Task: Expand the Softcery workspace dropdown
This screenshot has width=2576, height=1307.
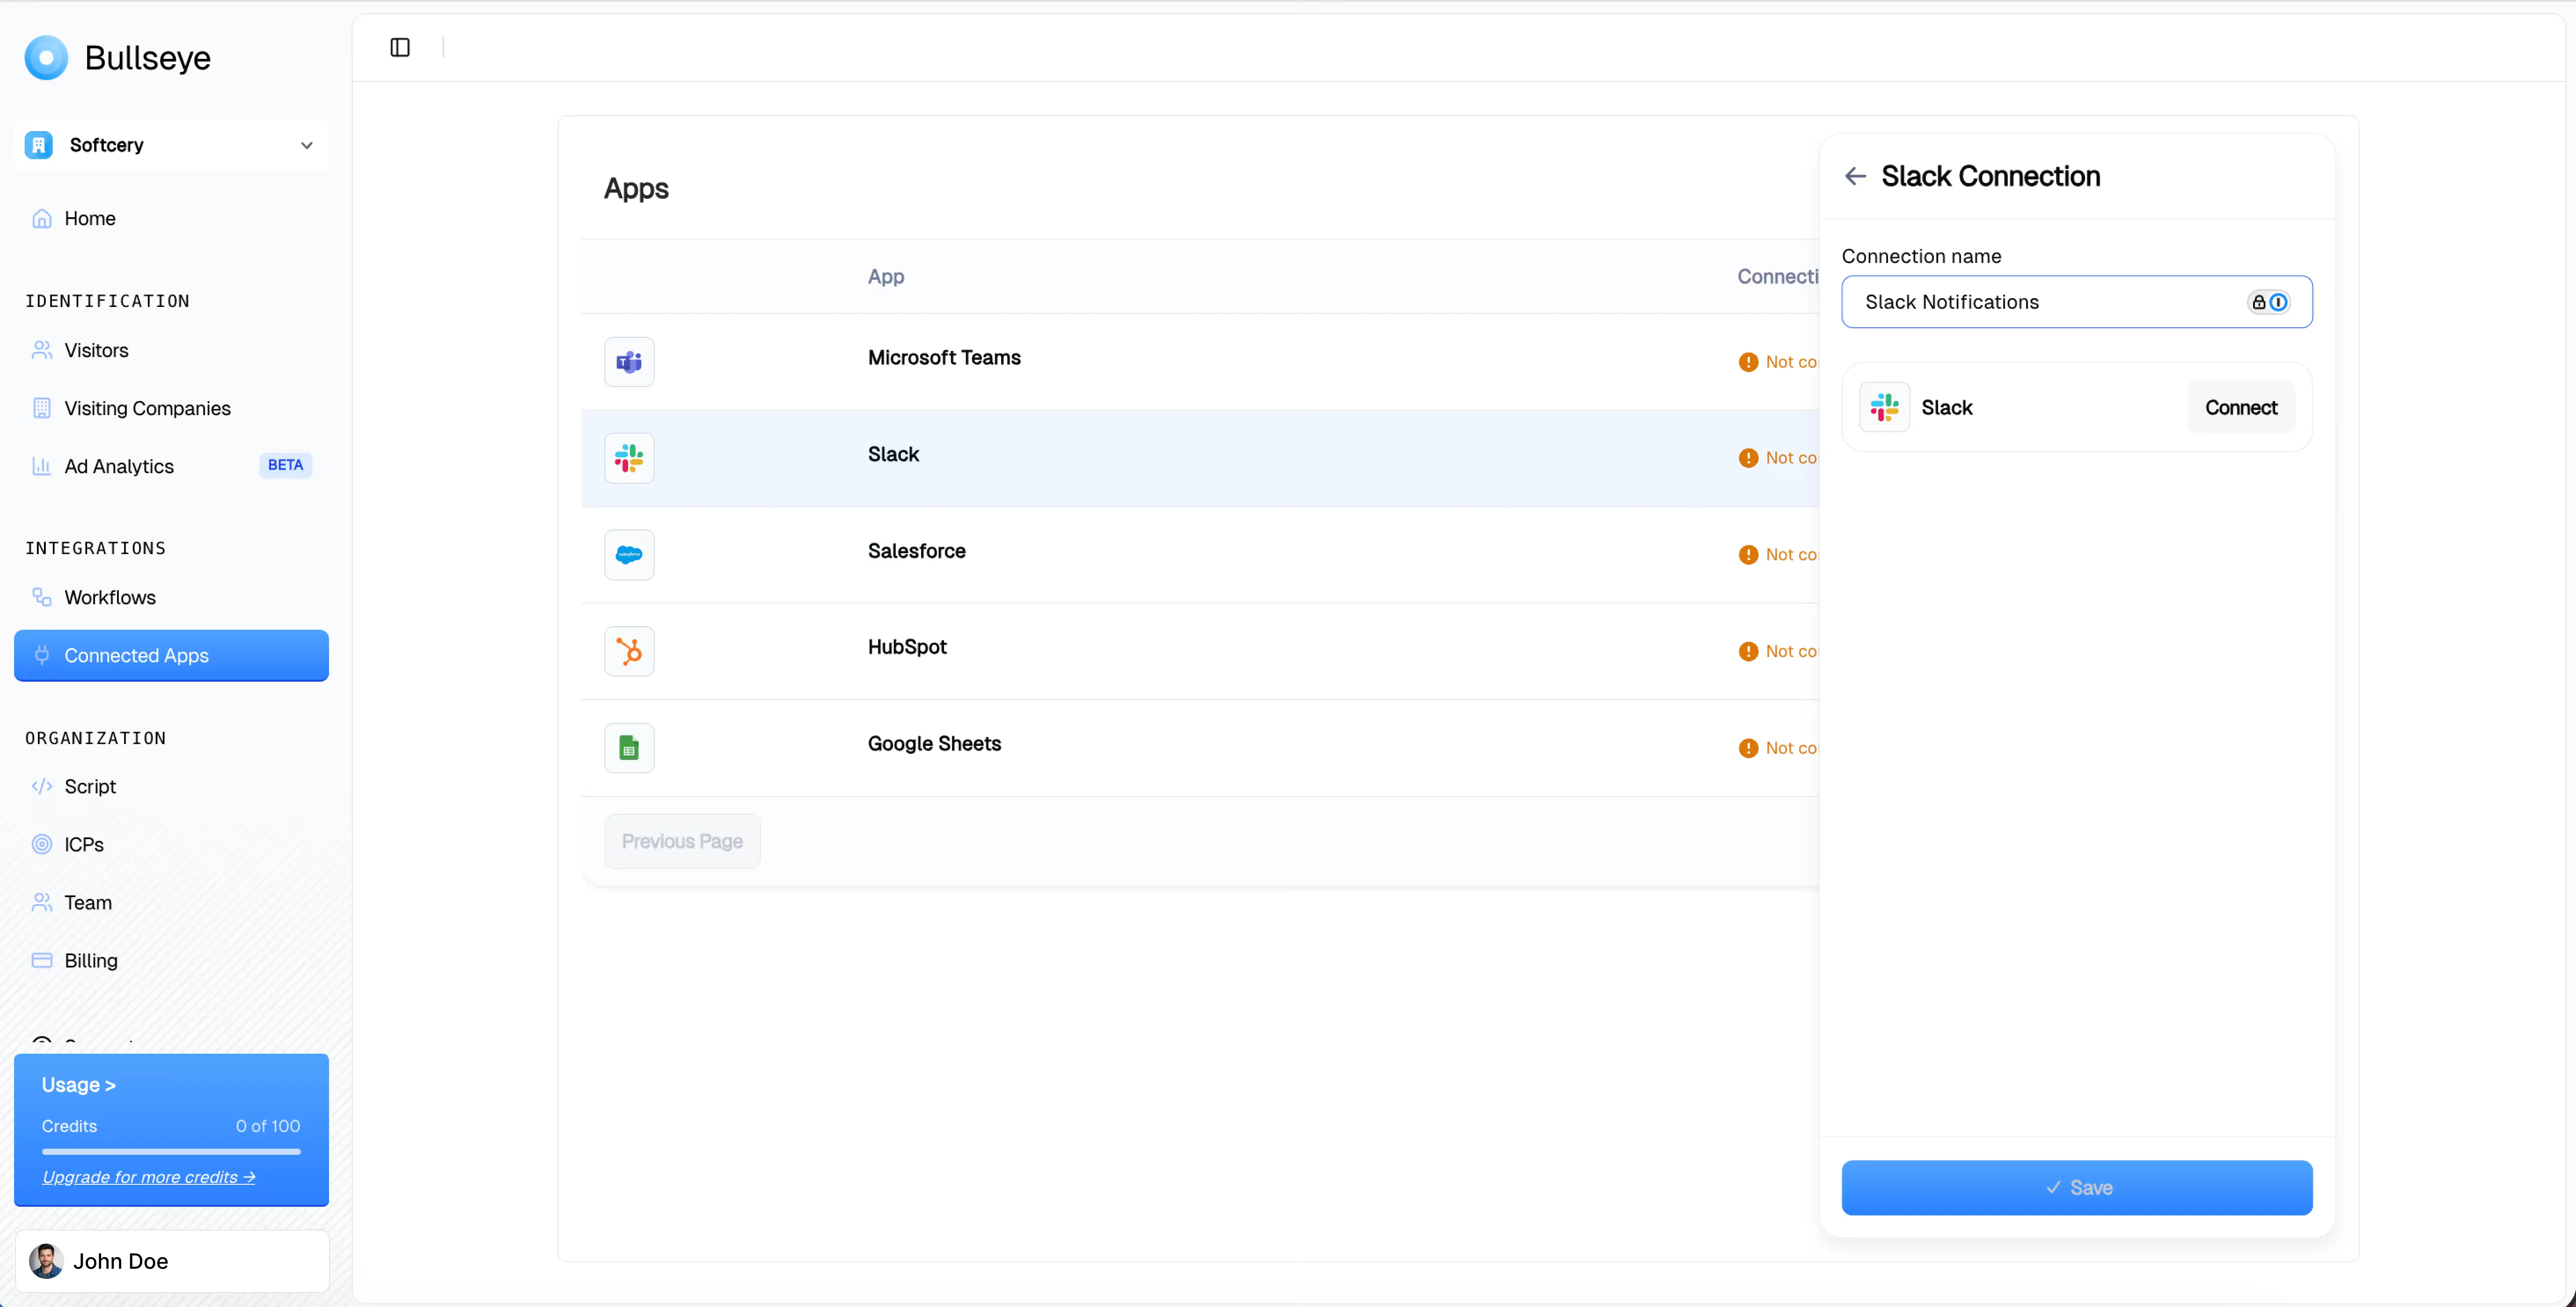Action: point(306,145)
